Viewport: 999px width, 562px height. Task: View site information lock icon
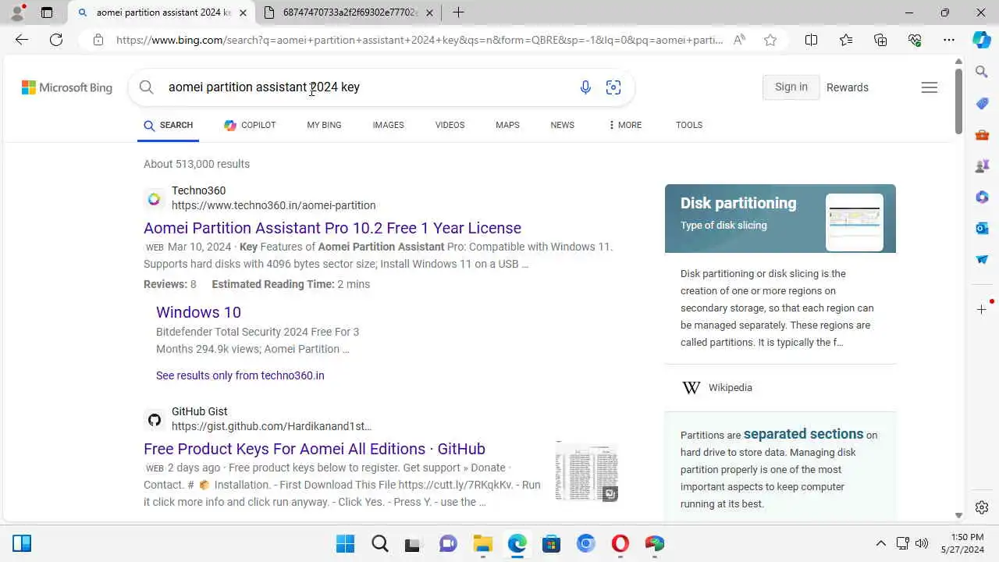click(98, 40)
